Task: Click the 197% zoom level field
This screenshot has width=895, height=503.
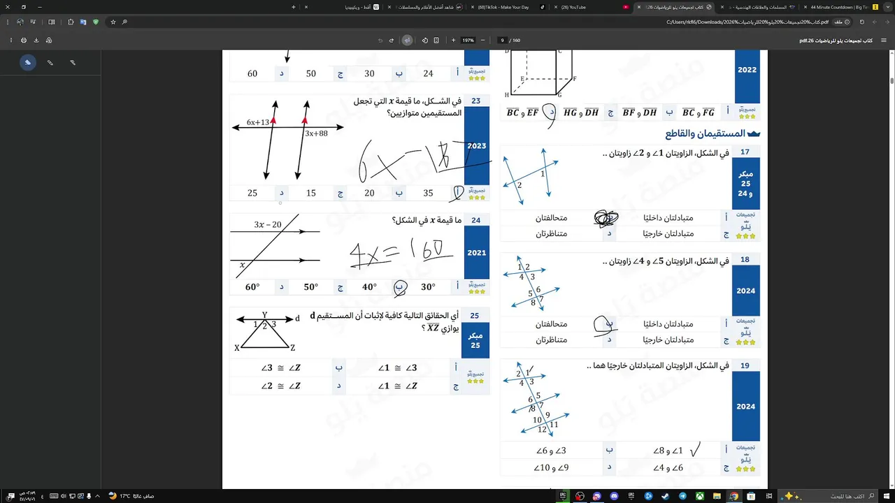Action: [468, 40]
